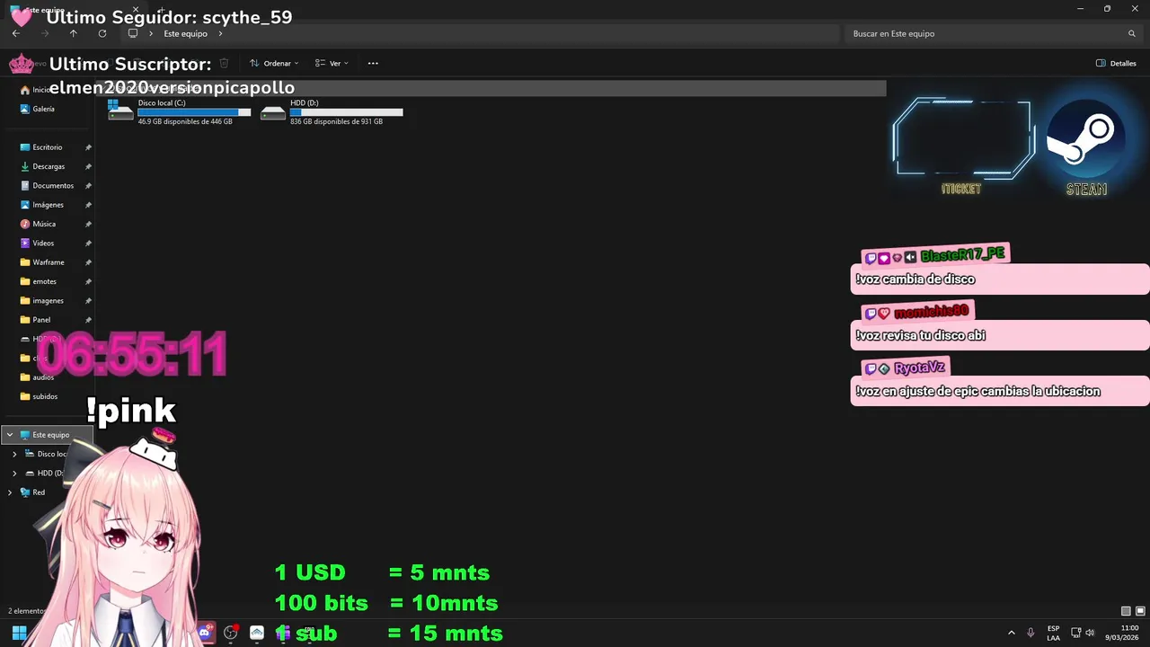
Task: Open Descargas folder in sidebar
Action: 49,166
